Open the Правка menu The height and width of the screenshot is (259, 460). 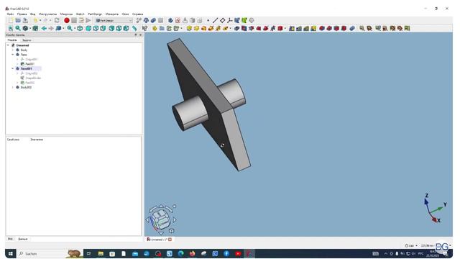point(22,14)
